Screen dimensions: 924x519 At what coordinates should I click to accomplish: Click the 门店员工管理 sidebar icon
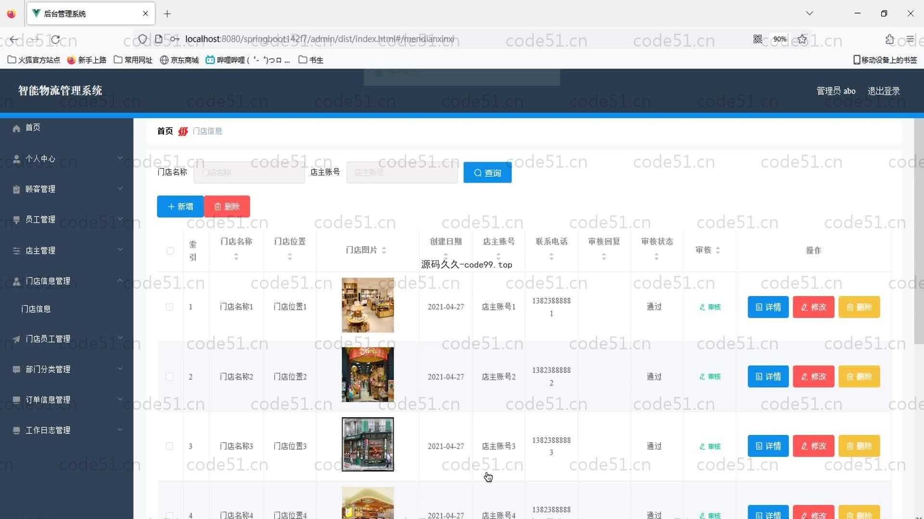pyautogui.click(x=16, y=339)
